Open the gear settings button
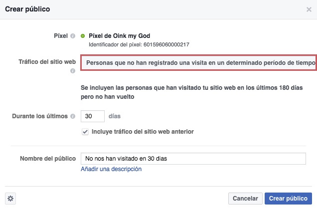317x209 pixels. point(10,199)
